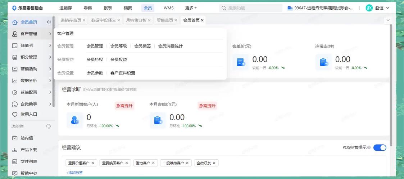Click the 搜索功能 search field
404x179 pixels.
click(254, 8)
